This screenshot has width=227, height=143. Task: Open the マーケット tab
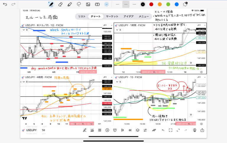coord(112,16)
